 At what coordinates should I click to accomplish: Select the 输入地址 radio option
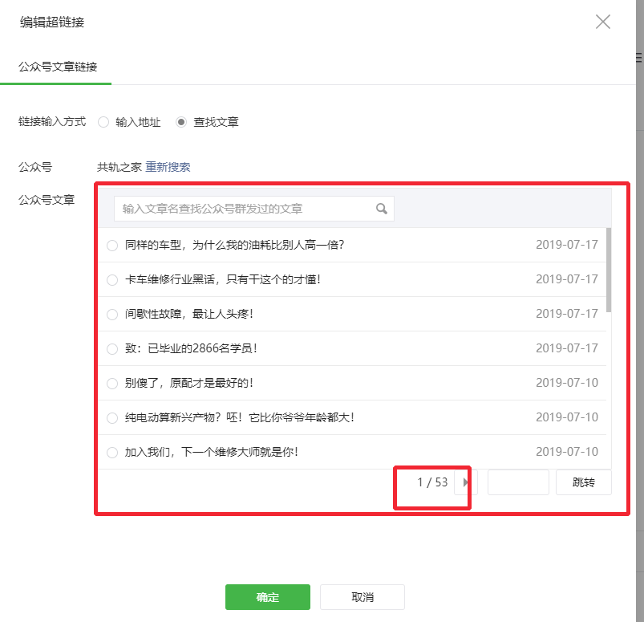pos(103,122)
